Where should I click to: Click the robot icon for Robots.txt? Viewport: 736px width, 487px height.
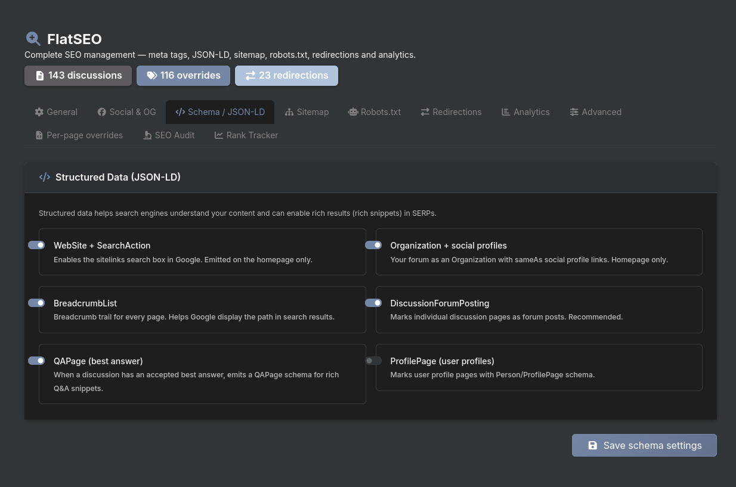353,112
